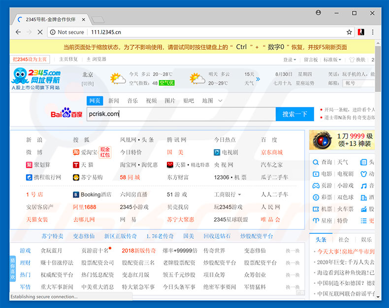Image resolution: width=389 pixels, height=308 pixels.
Task: Open 聚划算 link with pink icon
Action: 29,165
